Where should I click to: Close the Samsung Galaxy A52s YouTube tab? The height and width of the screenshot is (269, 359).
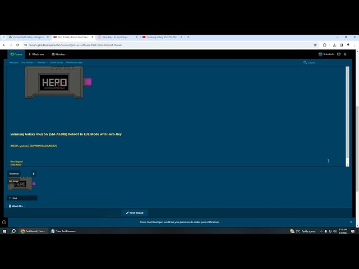(181, 37)
